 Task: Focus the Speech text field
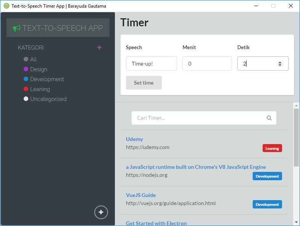[151, 64]
